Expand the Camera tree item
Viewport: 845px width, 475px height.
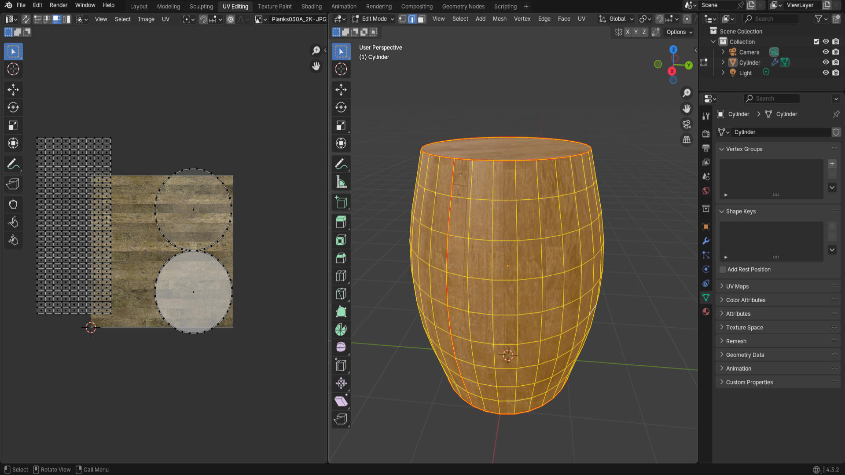tap(723, 52)
